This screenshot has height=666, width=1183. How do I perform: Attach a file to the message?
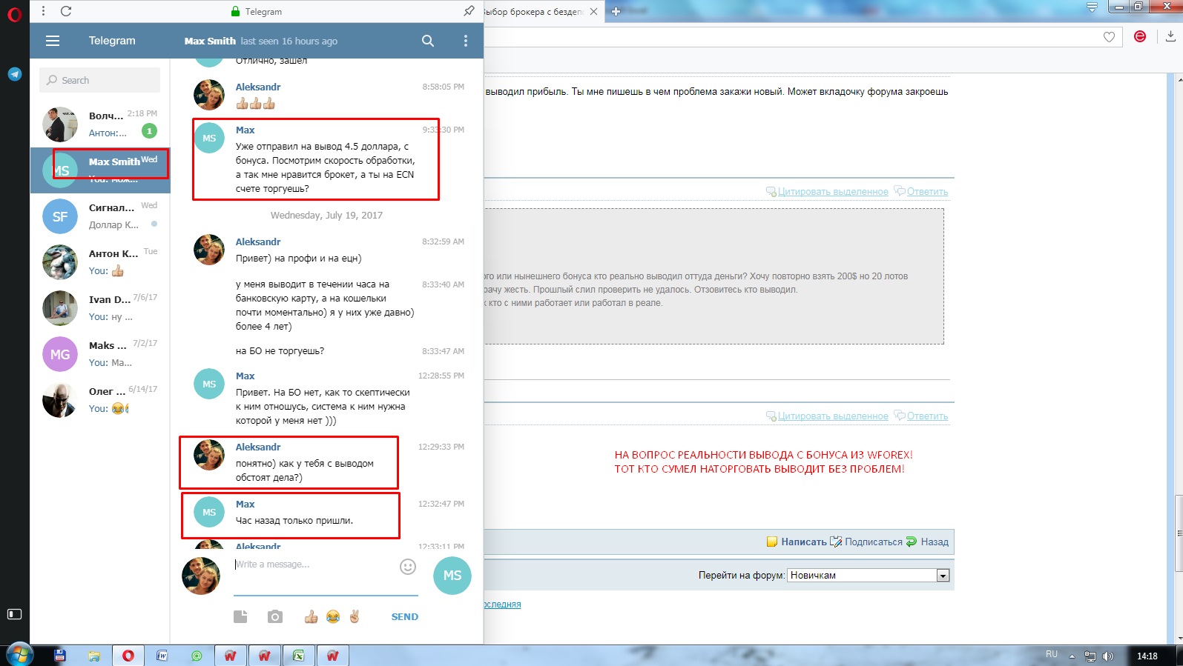coord(240,616)
